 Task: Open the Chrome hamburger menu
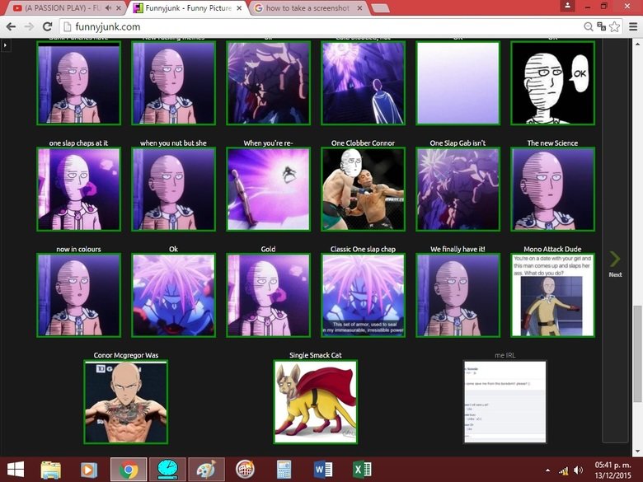tap(631, 26)
